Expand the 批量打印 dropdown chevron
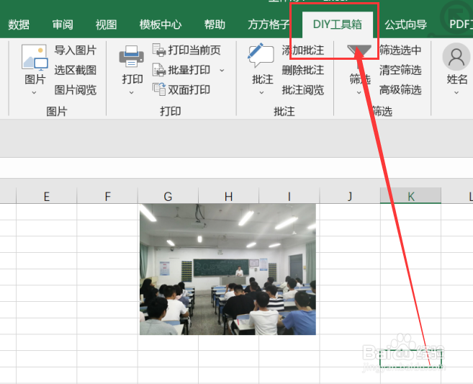This screenshot has height=384, width=473. 222,71
